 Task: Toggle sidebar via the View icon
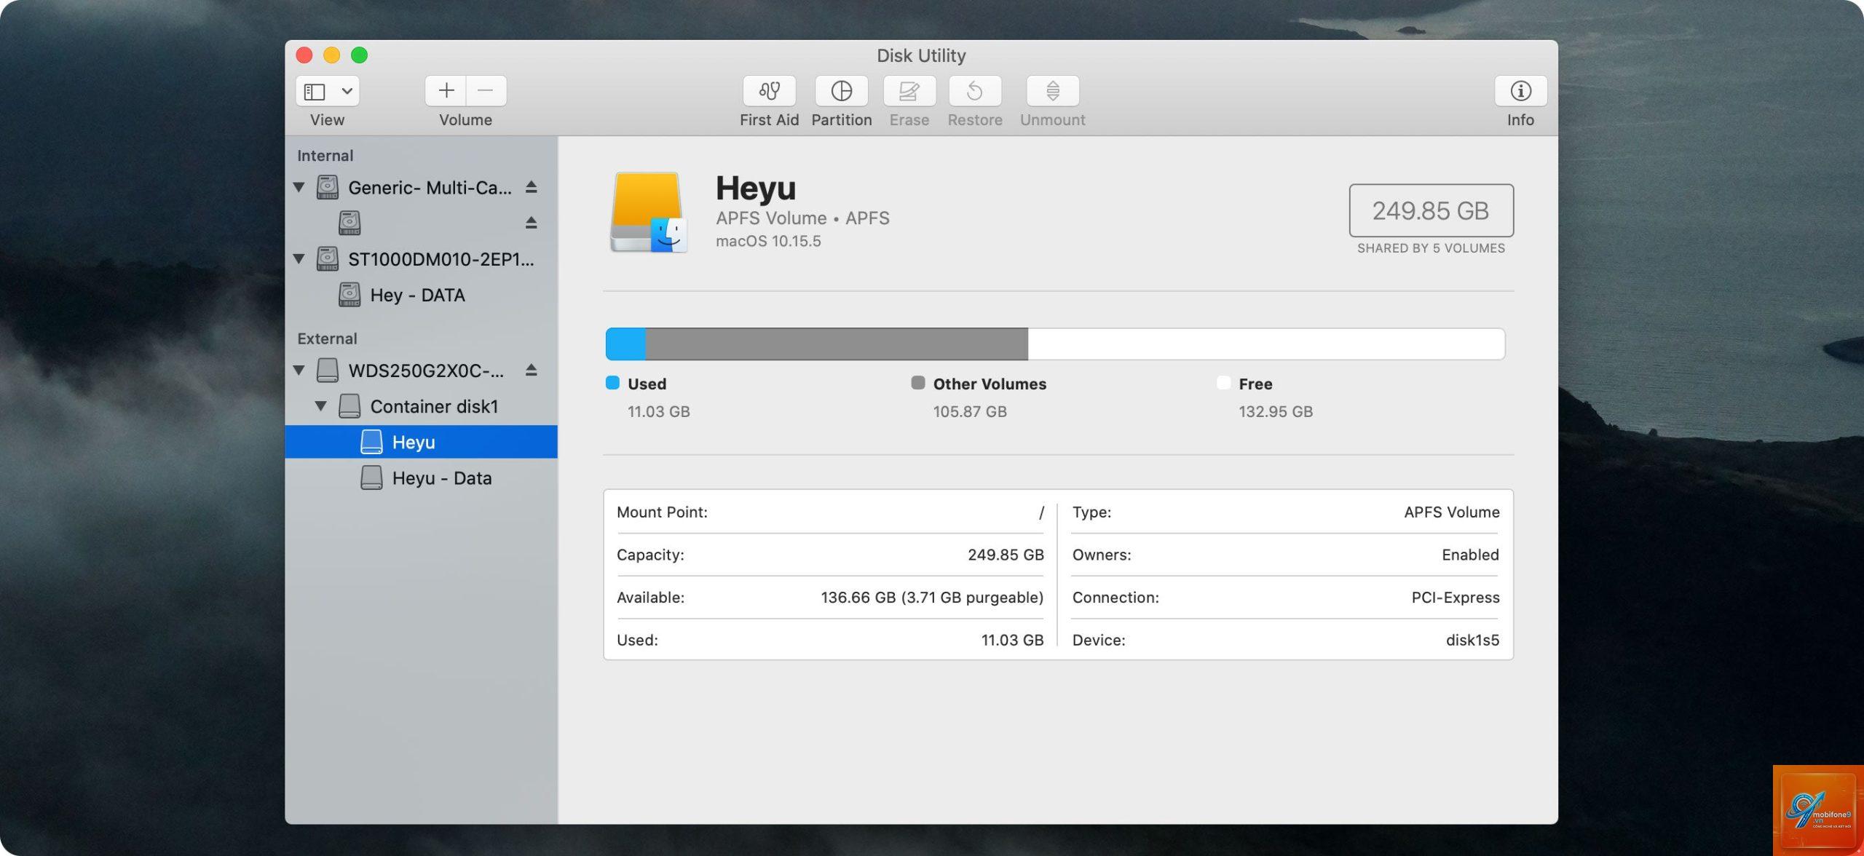(x=315, y=92)
